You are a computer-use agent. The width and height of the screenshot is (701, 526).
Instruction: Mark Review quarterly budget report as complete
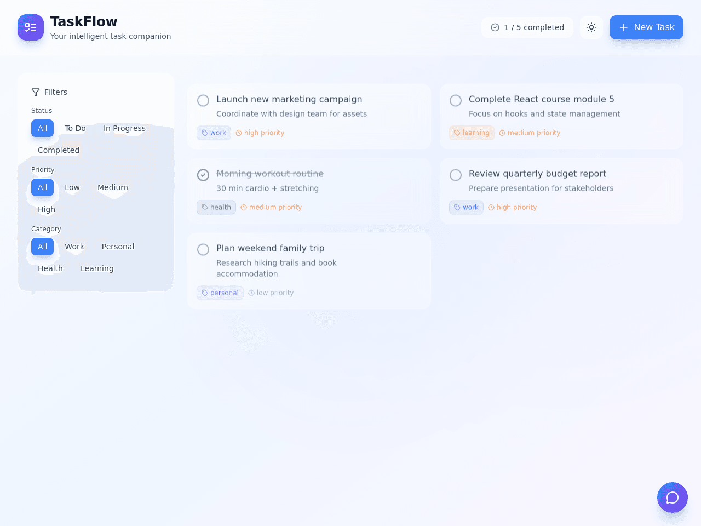coord(456,175)
